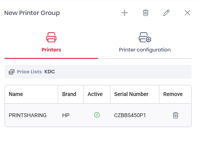Click the printer with gear icon
Screen dimensions: 197x149
pyautogui.click(x=145, y=37)
